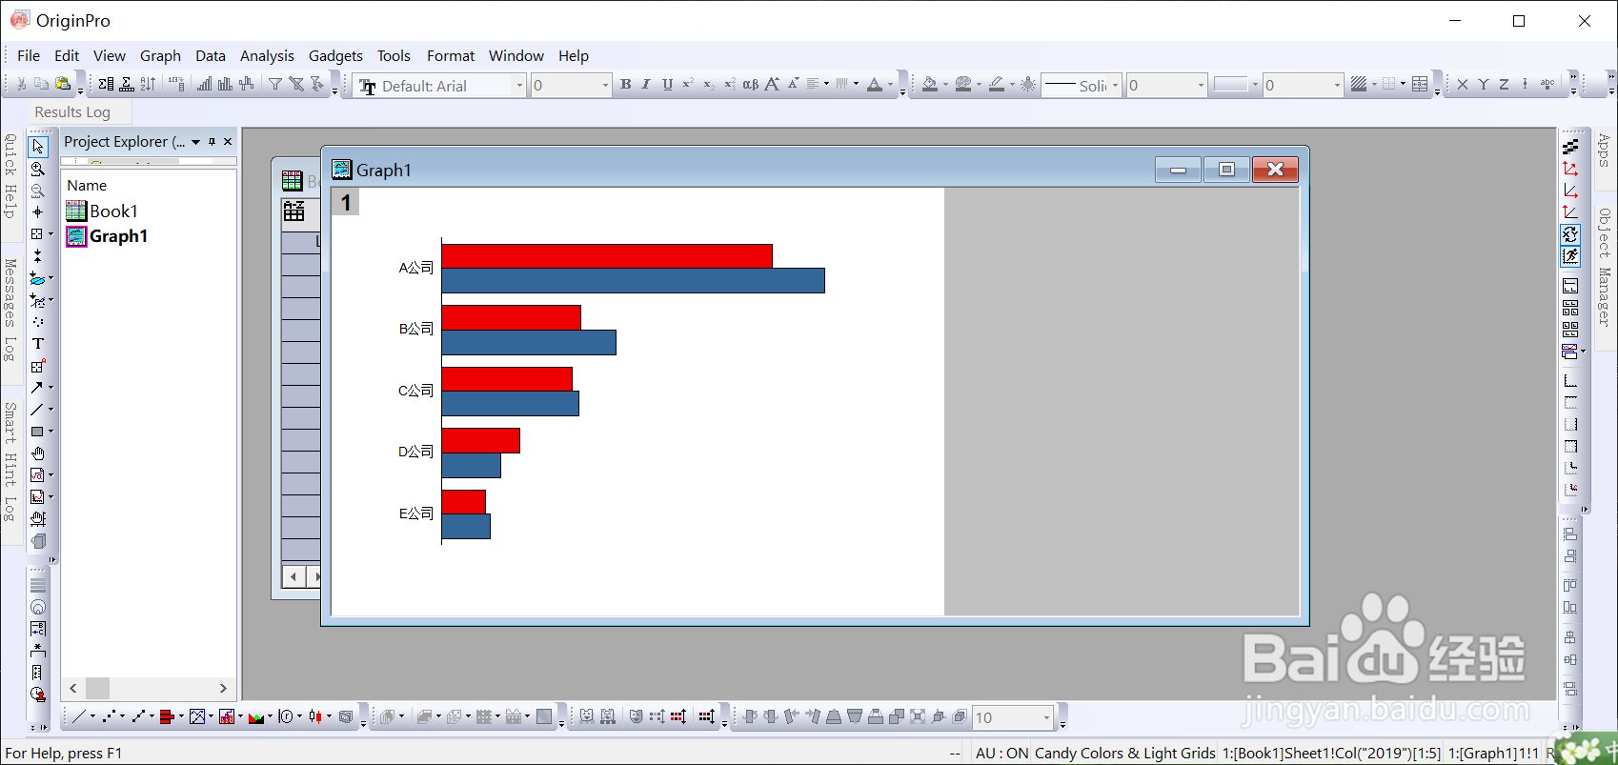This screenshot has height=765, width=1618.
Task: Activate the Pan hand tool
Action: (x=38, y=453)
